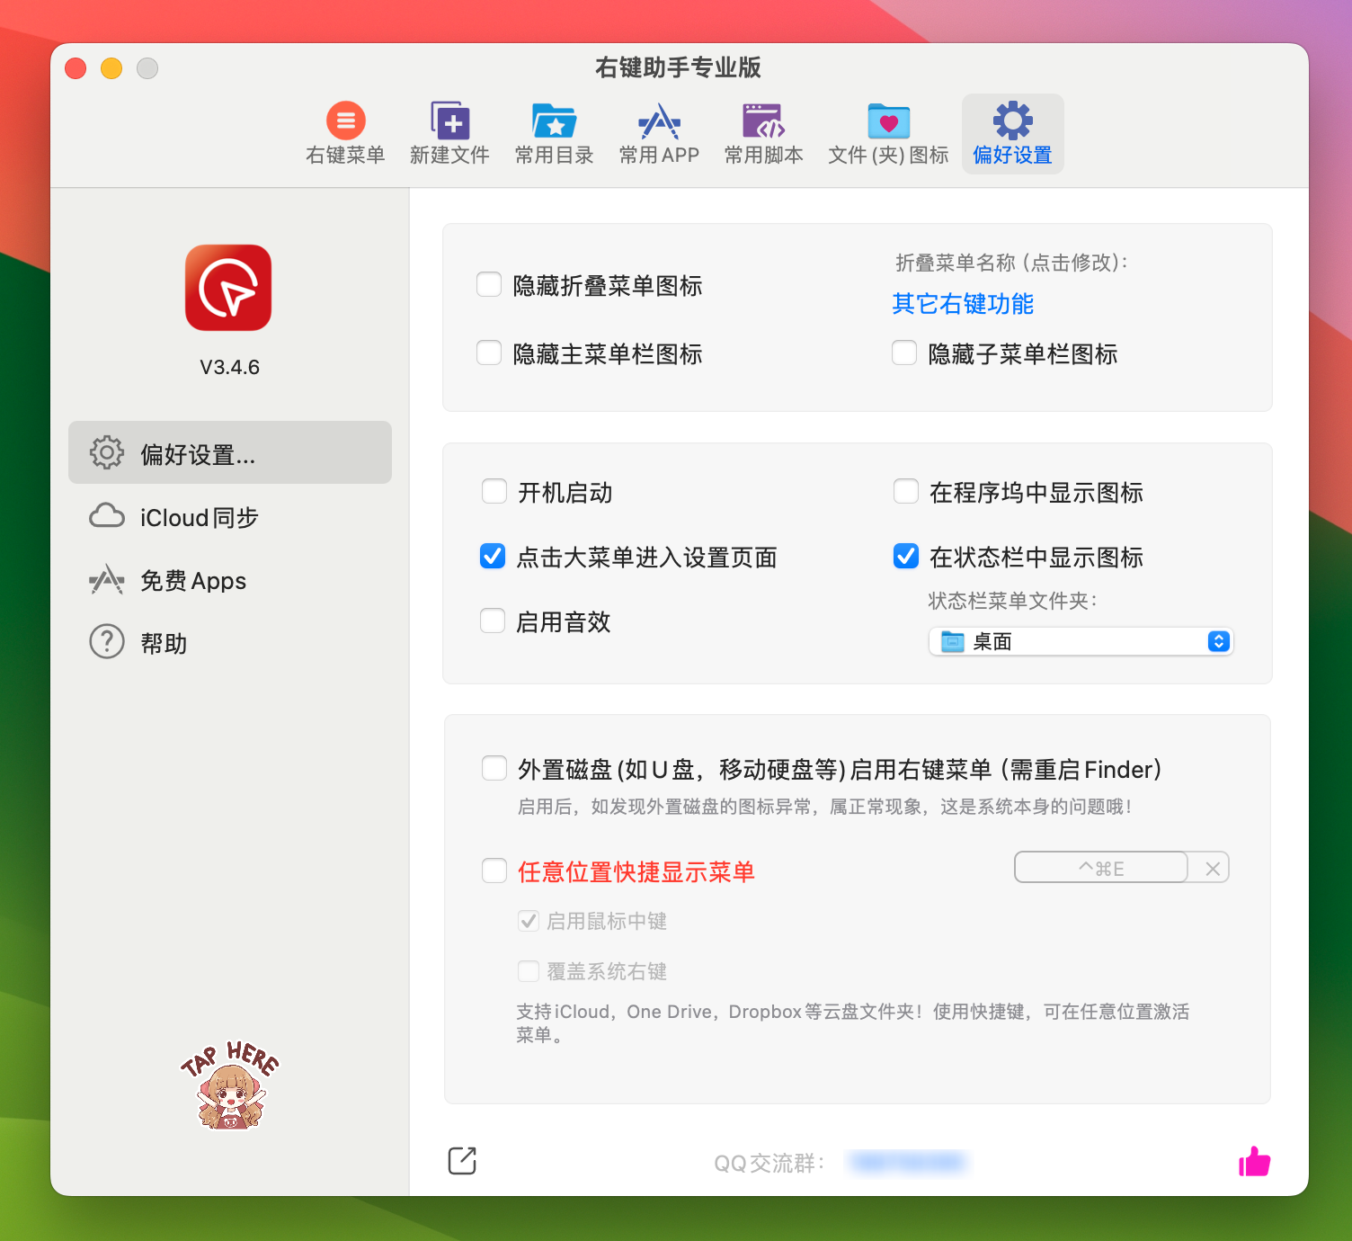Select 免费Apps in the sidebar

click(x=230, y=580)
